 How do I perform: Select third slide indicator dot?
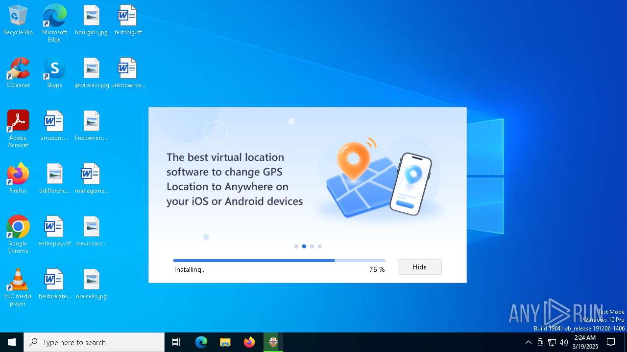[312, 246]
